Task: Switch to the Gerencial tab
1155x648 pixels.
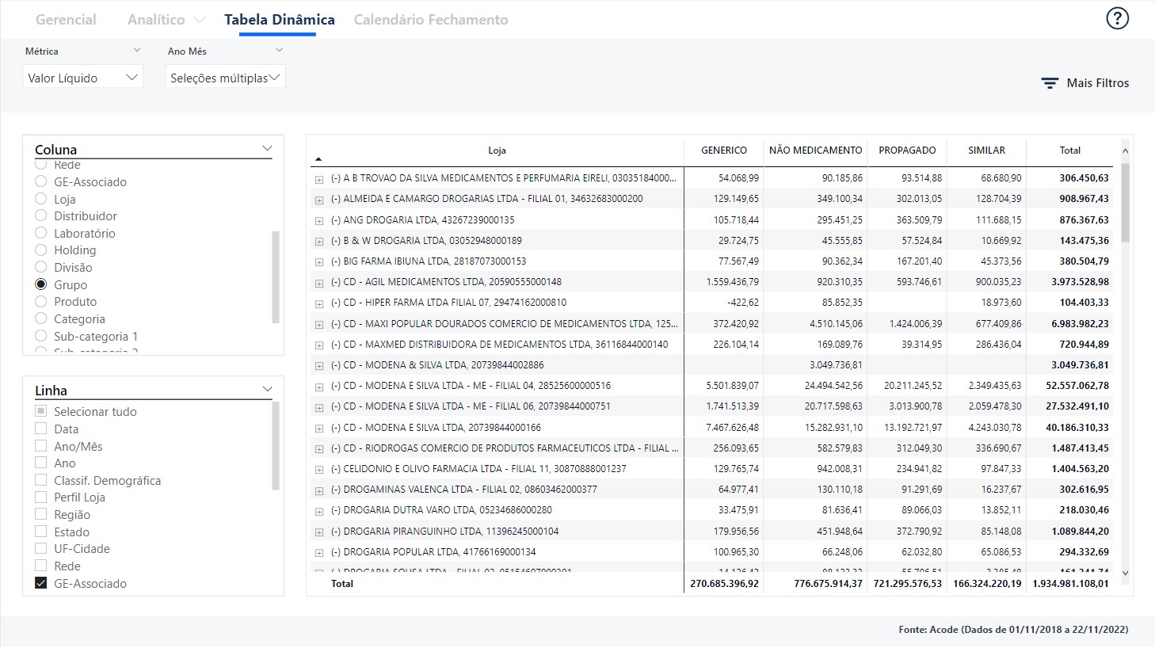Action: 66,20
